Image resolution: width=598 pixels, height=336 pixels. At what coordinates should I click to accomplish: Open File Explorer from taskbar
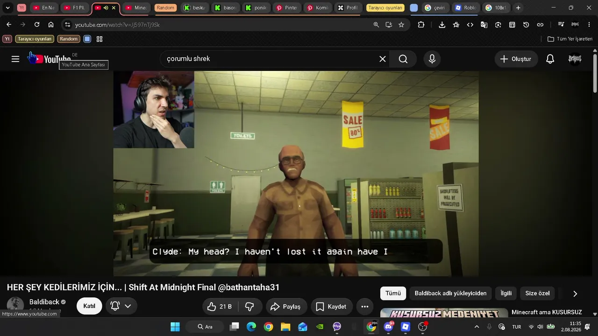pyautogui.click(x=285, y=327)
